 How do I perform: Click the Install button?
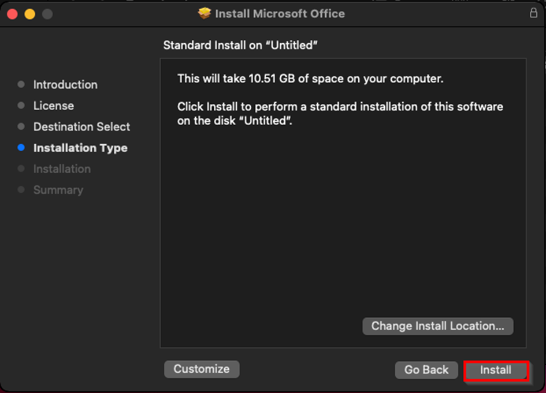(x=496, y=370)
